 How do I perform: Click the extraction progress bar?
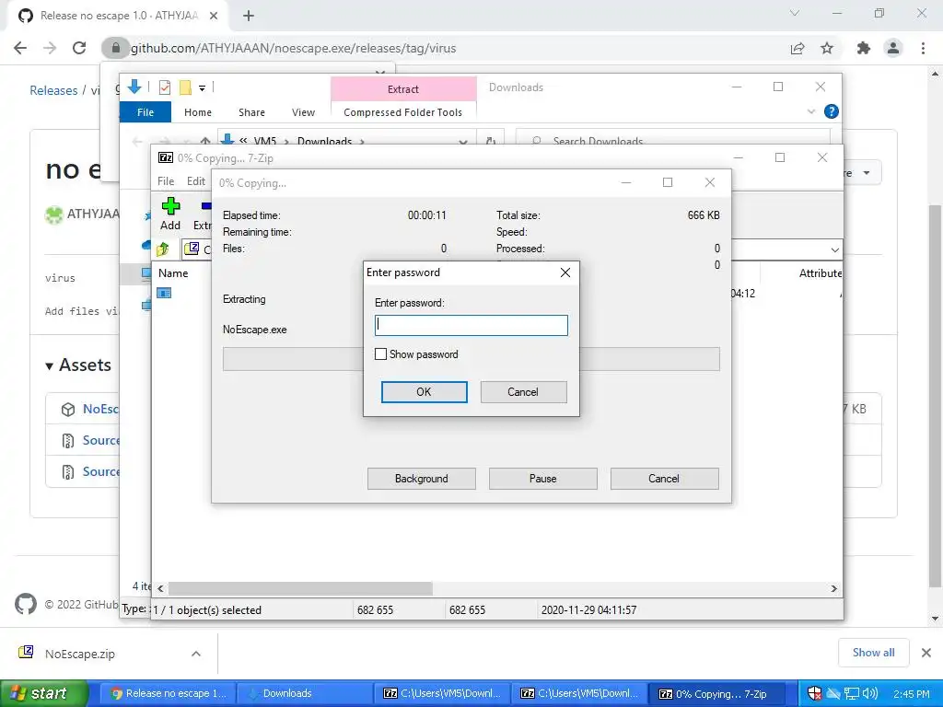point(471,359)
